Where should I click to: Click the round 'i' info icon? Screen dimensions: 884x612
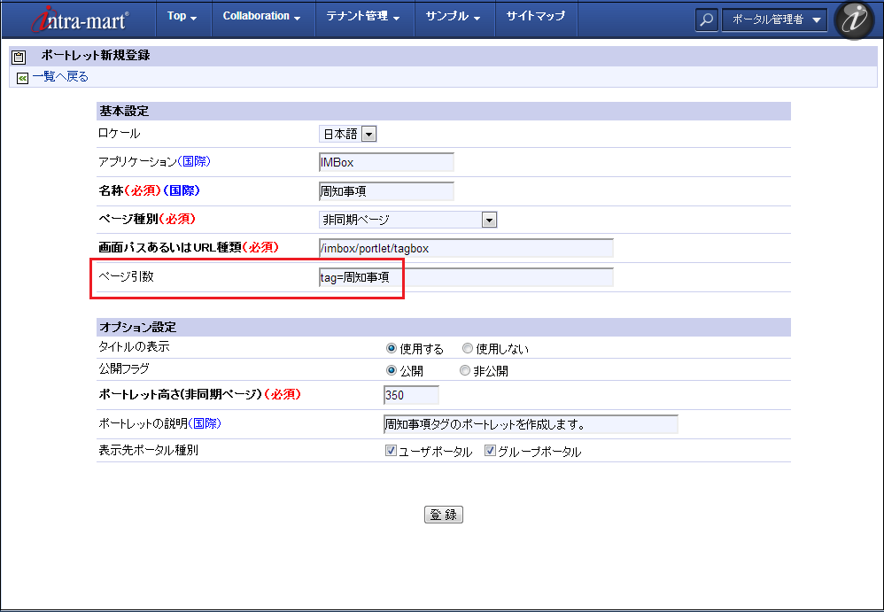[854, 20]
